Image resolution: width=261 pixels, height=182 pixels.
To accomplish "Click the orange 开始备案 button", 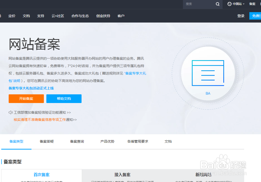I will [26, 99].
